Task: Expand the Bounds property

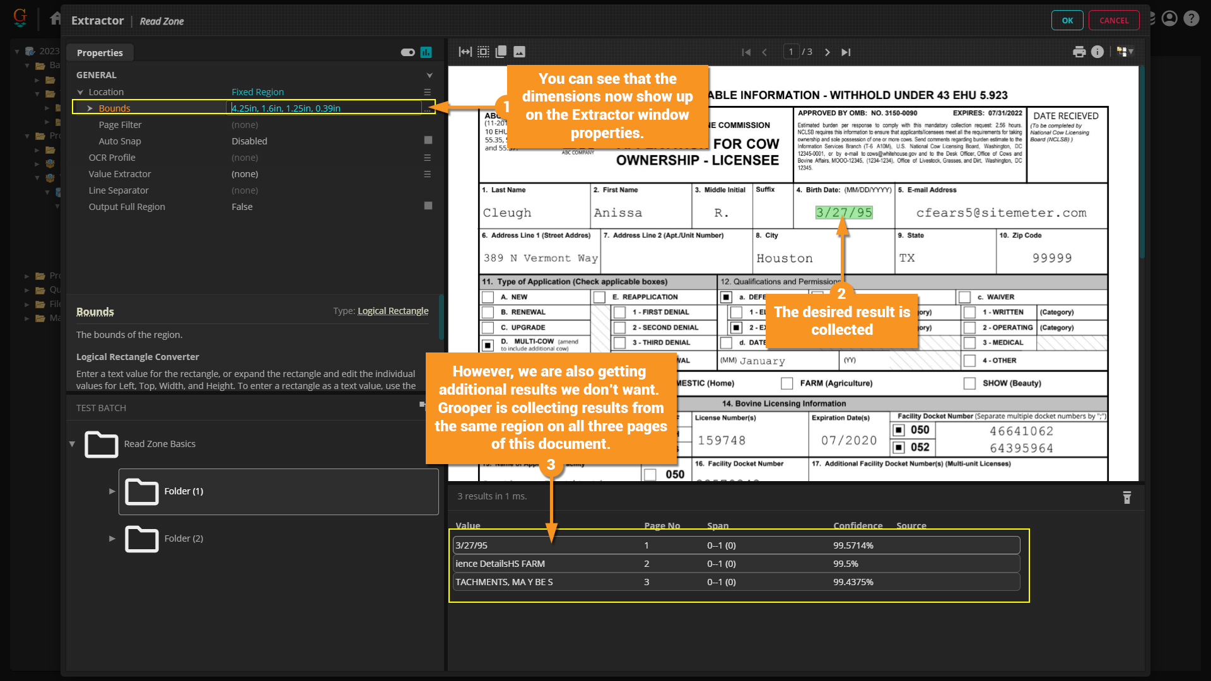Action: click(x=90, y=108)
